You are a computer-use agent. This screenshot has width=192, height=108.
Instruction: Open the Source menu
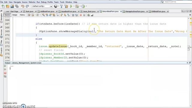pyautogui.click(x=25, y=2)
